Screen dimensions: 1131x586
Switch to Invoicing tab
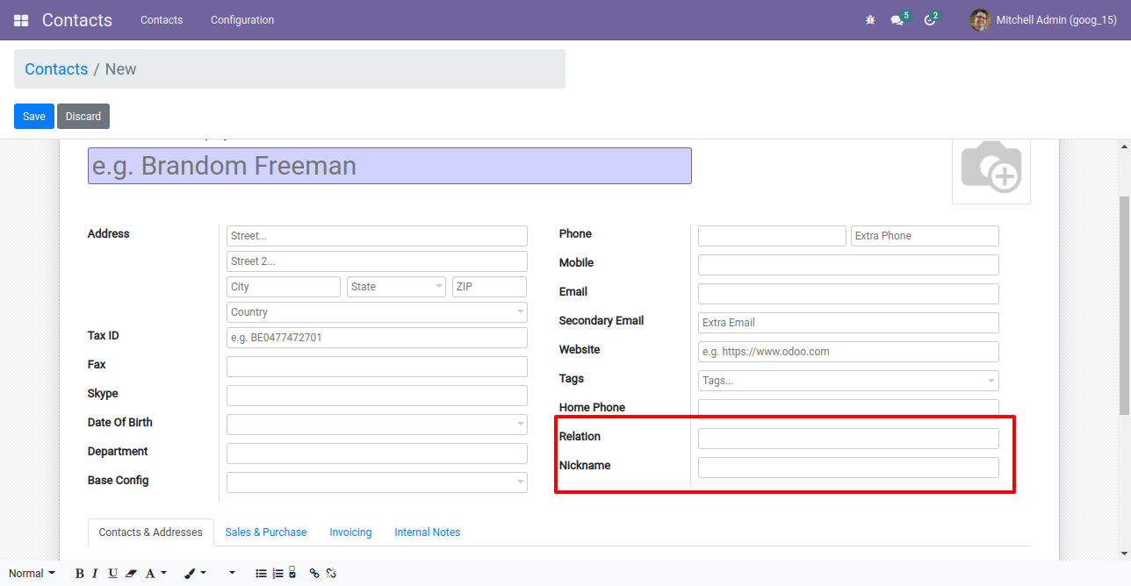350,532
